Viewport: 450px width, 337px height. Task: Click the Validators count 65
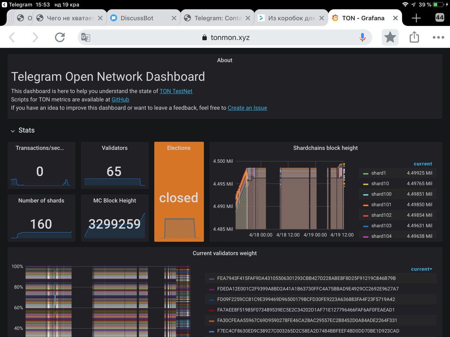pos(114,171)
